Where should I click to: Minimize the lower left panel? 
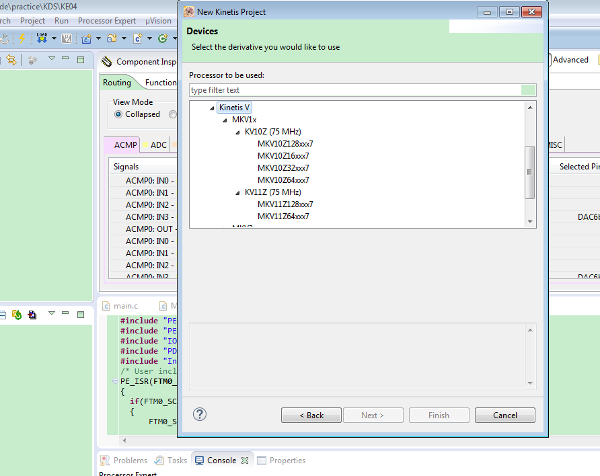click(65, 313)
